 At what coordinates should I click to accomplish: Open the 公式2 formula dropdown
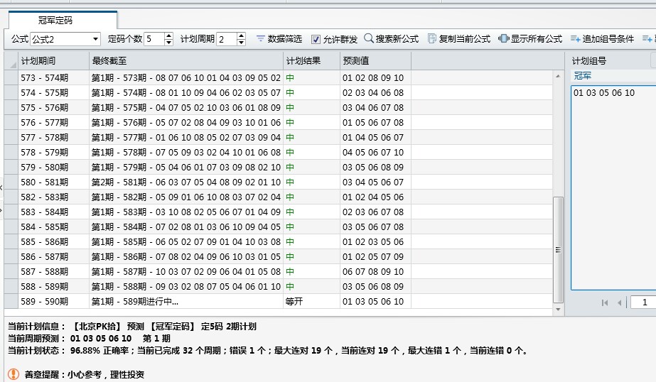click(96, 39)
